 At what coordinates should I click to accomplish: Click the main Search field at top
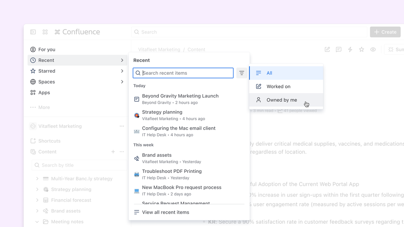pos(249,32)
